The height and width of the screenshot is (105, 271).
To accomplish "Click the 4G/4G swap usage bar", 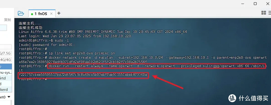I will 6,60.
